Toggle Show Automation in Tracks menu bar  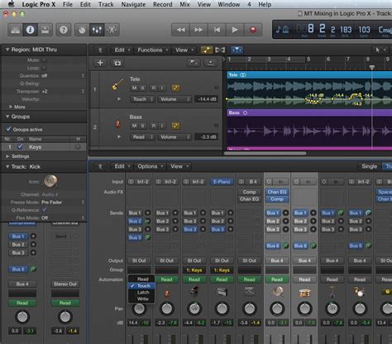point(207,50)
